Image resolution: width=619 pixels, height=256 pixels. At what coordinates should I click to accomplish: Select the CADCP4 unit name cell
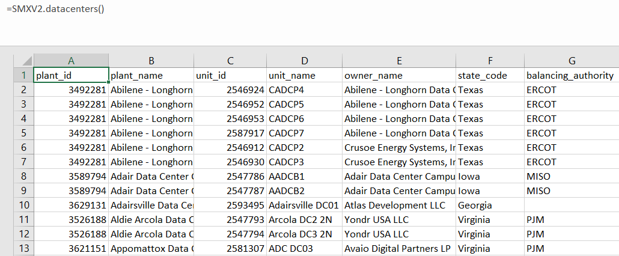(304, 90)
